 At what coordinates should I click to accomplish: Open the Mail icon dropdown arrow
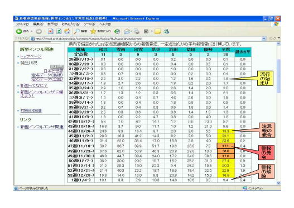pos(131,31)
